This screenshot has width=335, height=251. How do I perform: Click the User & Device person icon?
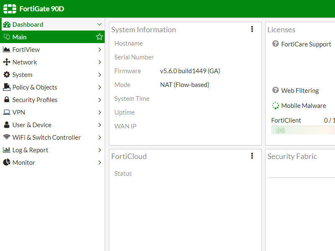(x=7, y=125)
